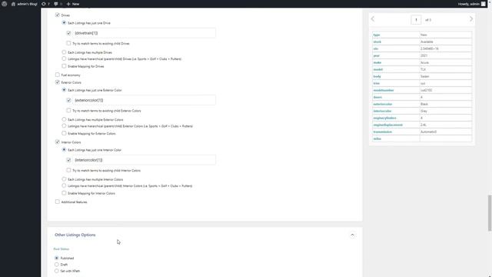Select Each Listings has just one Drive
This screenshot has height=277, width=492.
(x=64, y=22)
